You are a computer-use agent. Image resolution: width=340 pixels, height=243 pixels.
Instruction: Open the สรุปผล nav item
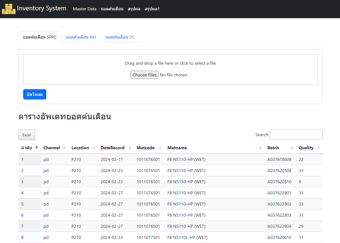tap(134, 9)
